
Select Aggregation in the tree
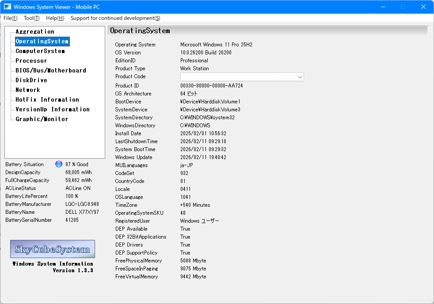[x=35, y=32]
